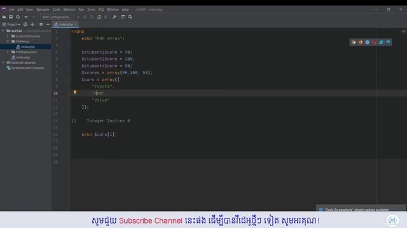
Task: Expand External Libraries node
Action: (3, 63)
